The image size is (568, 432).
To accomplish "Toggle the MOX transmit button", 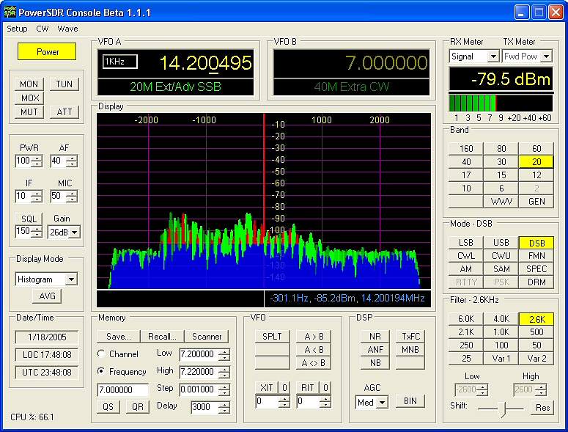I will (30, 98).
